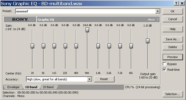Open the About link
The width and height of the screenshot is (186, 100).
pyautogui.click(x=151, y=20)
